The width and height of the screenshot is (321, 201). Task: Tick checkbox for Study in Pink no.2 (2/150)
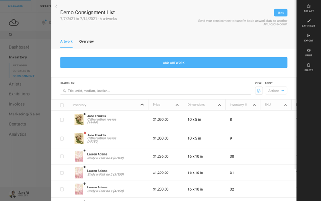(62, 156)
